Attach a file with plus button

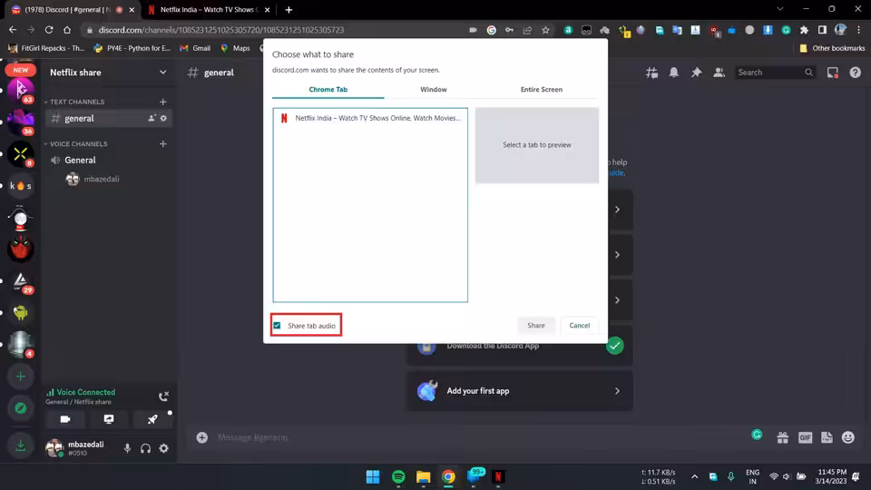[x=202, y=437]
